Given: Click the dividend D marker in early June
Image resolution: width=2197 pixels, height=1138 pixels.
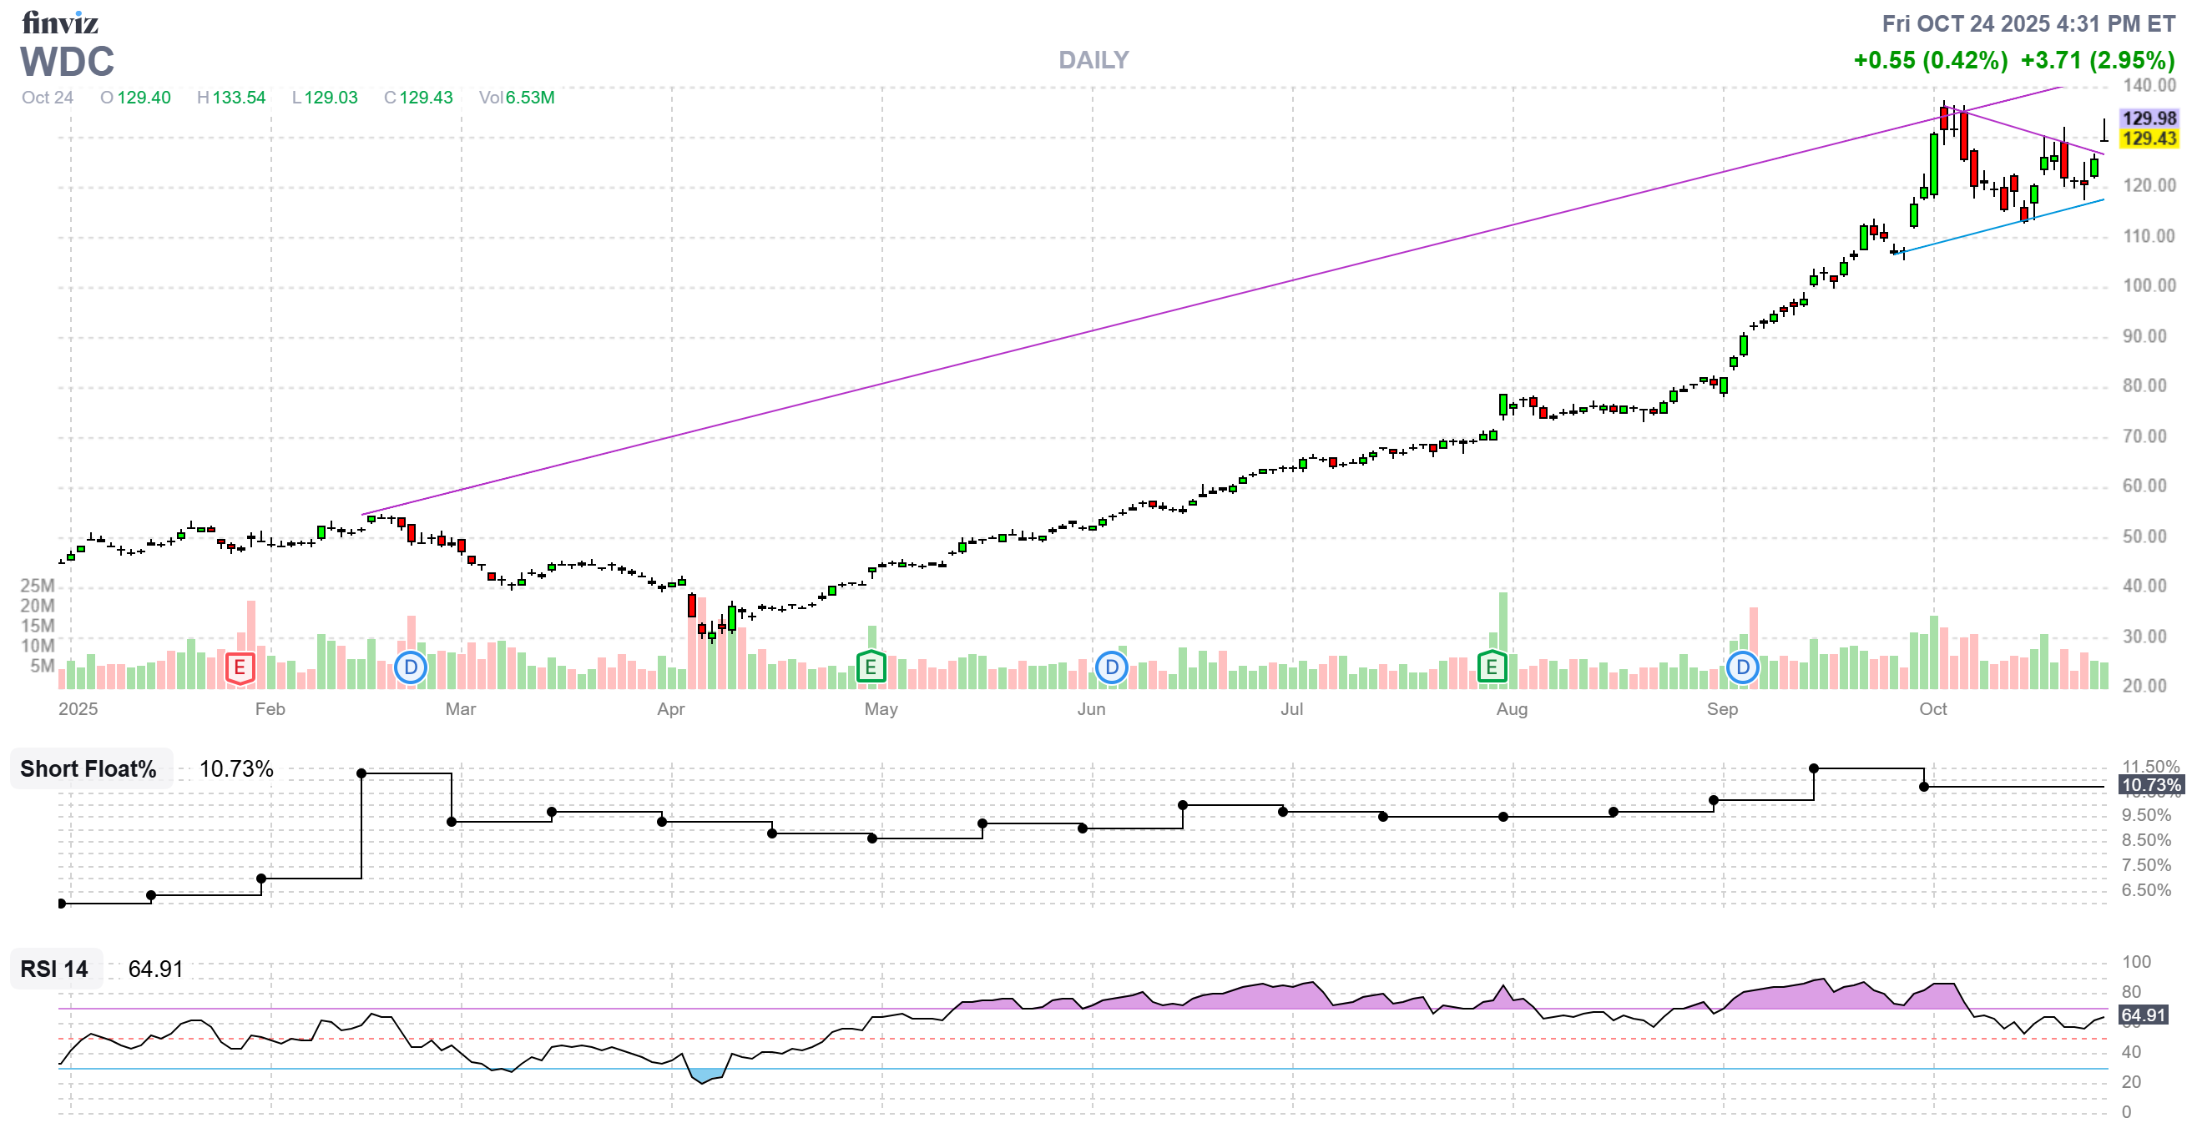Looking at the screenshot, I should click(x=1111, y=667).
